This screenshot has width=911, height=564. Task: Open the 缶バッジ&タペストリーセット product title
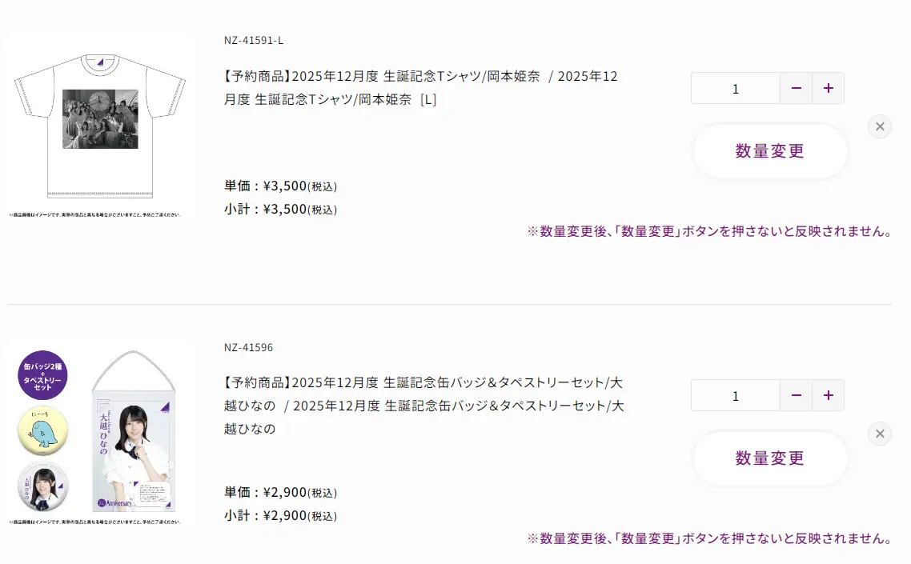[x=423, y=405]
